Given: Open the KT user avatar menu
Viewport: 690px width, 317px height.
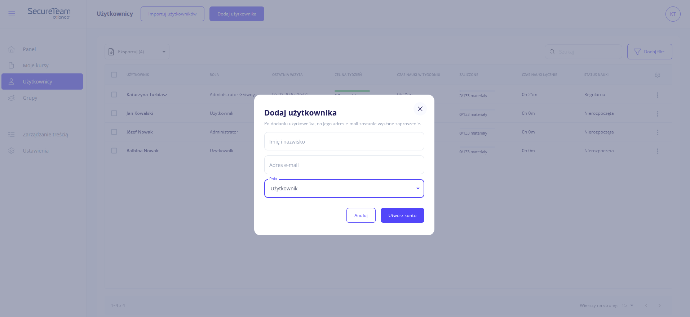Looking at the screenshot, I should pos(673,14).
